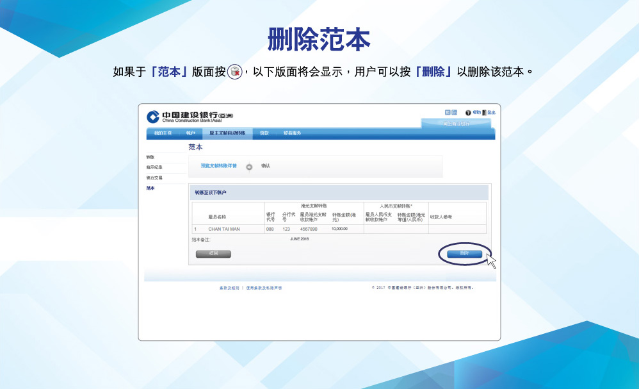Select 范本 in the left sidebar

(150, 188)
